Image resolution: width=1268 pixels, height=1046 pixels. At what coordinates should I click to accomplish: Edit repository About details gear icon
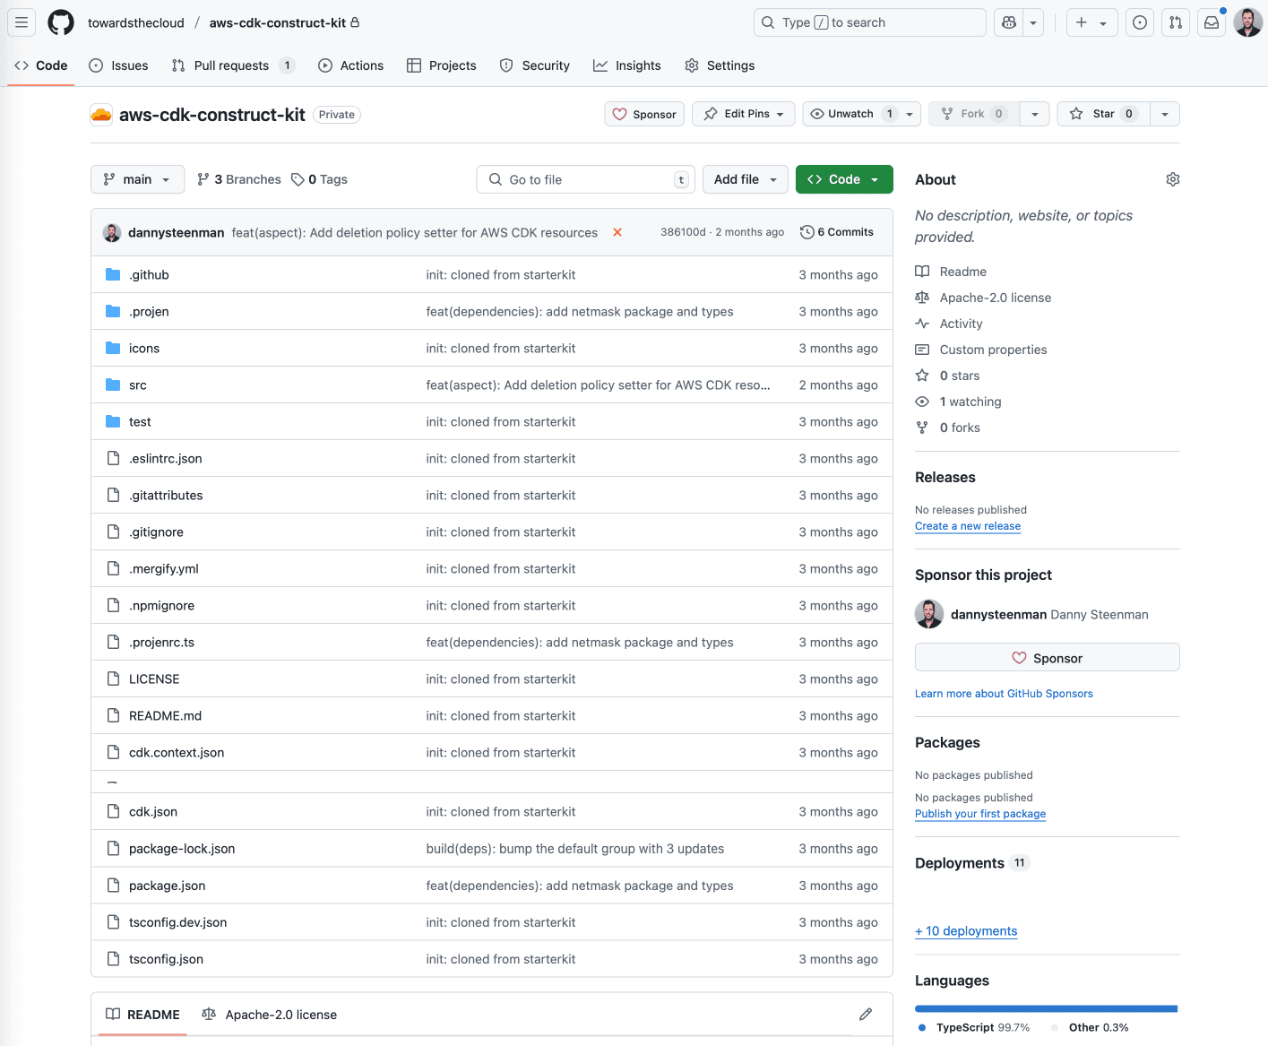pos(1172,179)
